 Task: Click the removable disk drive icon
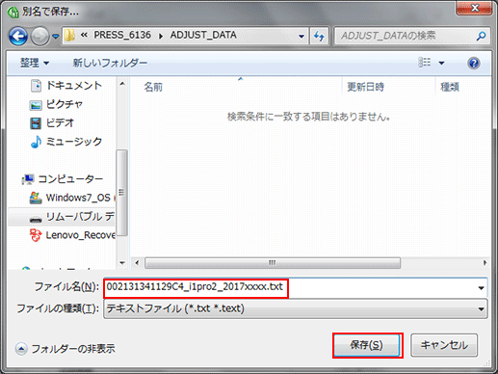(x=36, y=220)
